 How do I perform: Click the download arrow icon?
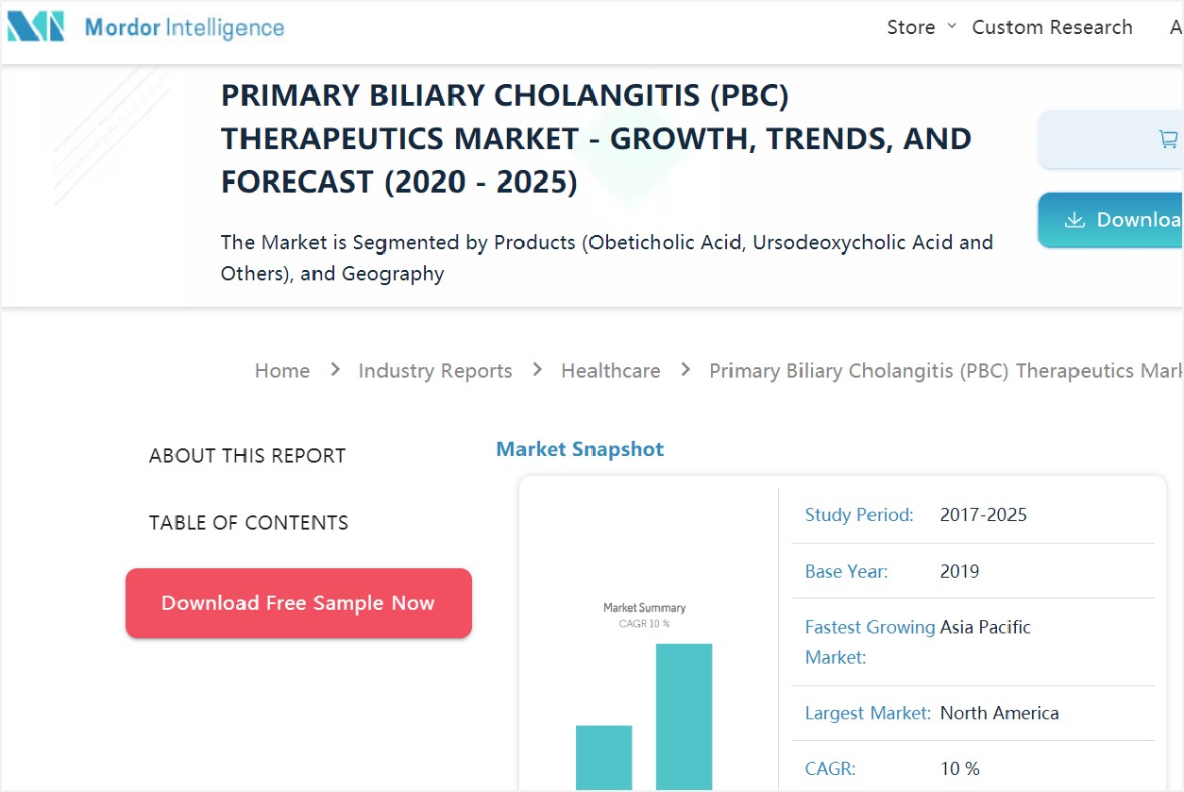[1074, 220]
